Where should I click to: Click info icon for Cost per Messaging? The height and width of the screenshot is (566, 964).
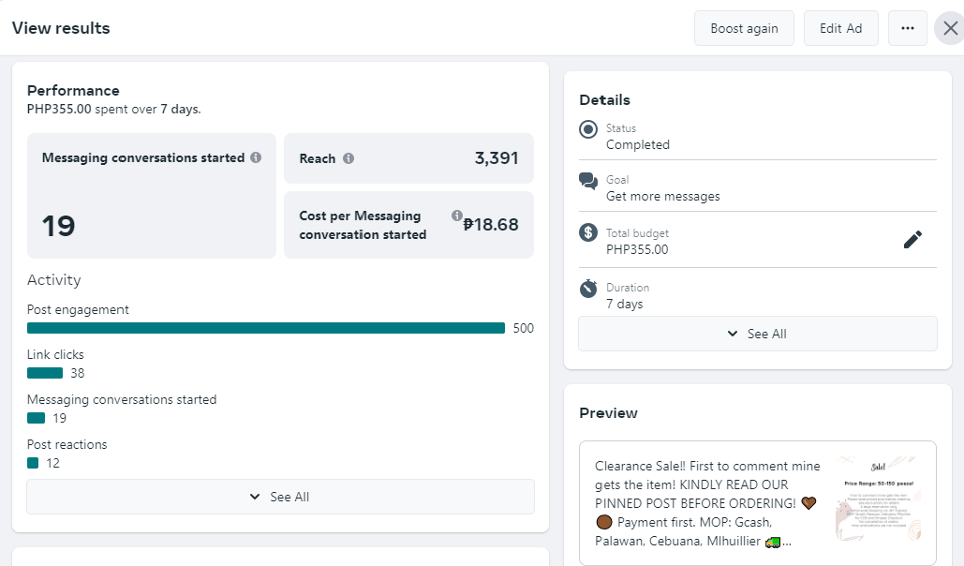457,216
